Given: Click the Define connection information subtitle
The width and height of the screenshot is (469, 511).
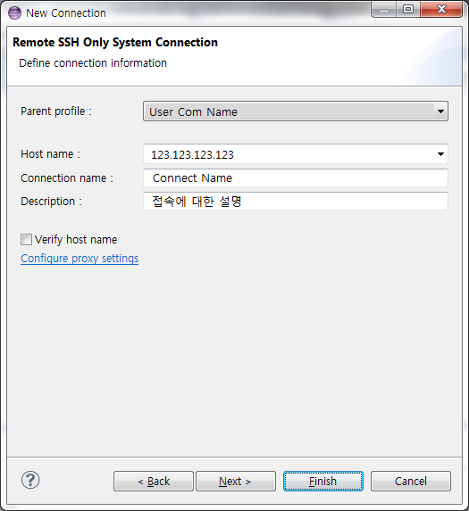Looking at the screenshot, I should coord(93,63).
